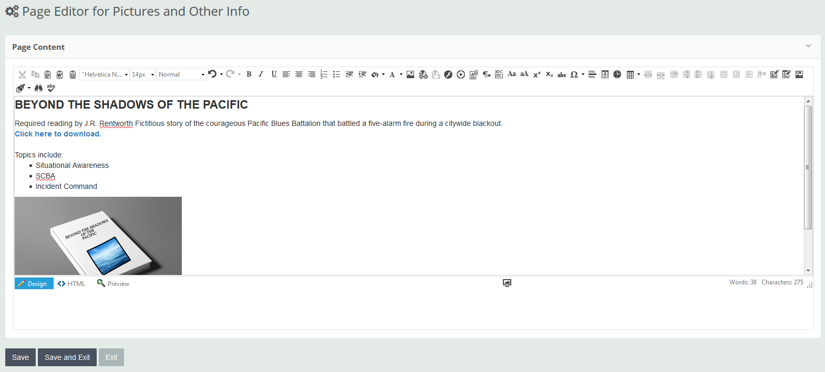Toggle bold formatting
The width and height of the screenshot is (825, 372).
[x=249, y=75]
